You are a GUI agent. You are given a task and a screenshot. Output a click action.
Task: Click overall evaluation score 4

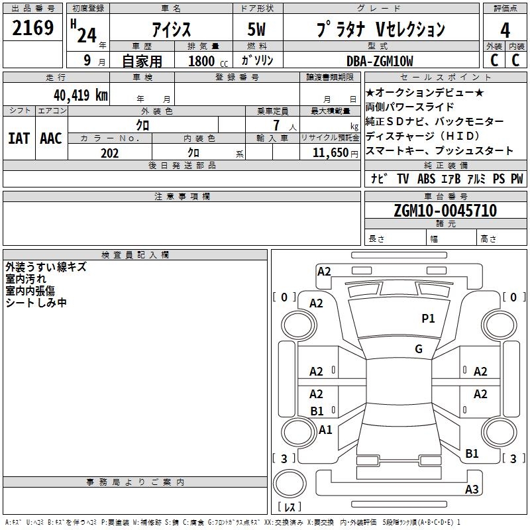(x=505, y=30)
